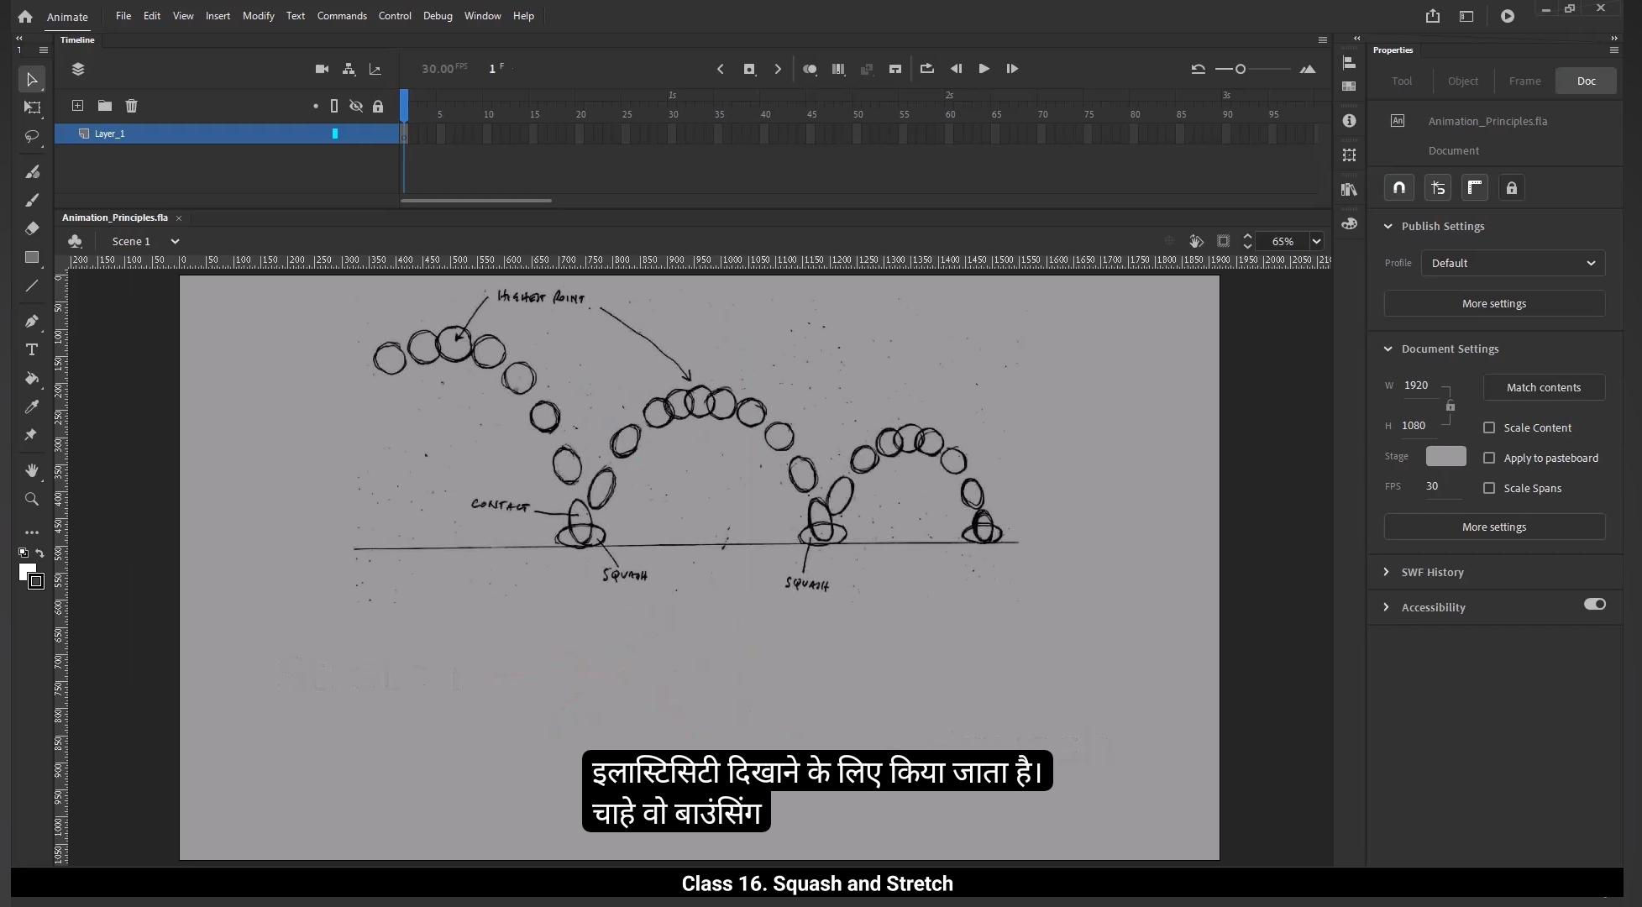Open more tools ellipsis in toolbar

pos(32,532)
